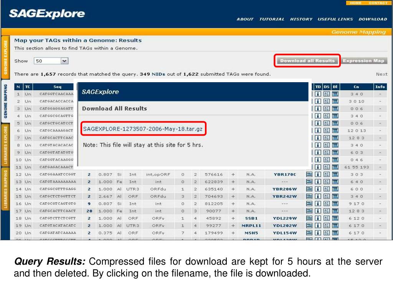
Task: Click the Cn column header
Action: (x=356, y=87)
